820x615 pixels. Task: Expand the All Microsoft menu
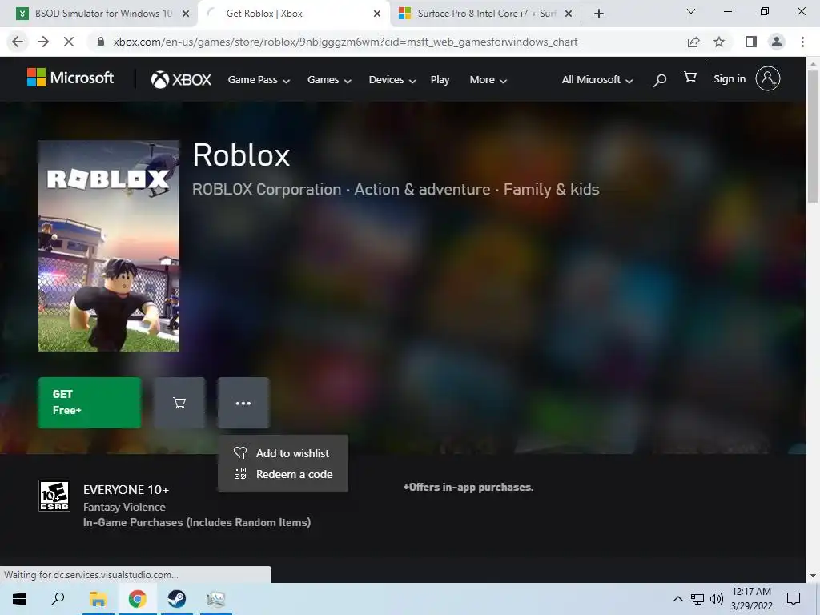click(x=597, y=80)
